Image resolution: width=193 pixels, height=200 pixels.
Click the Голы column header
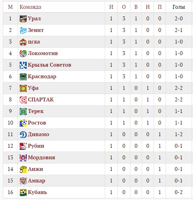(179, 7)
